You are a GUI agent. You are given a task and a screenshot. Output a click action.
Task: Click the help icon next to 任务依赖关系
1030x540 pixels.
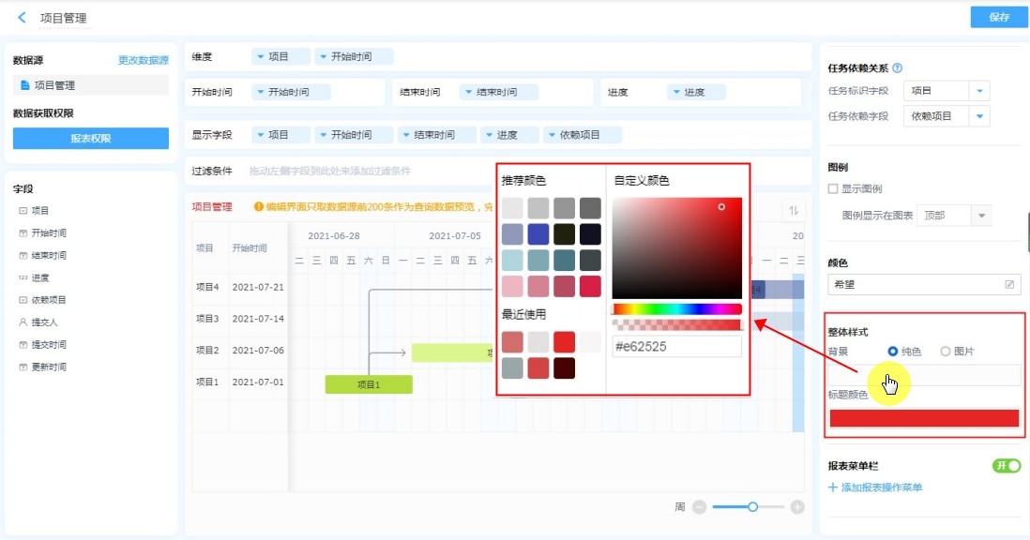[x=898, y=68]
